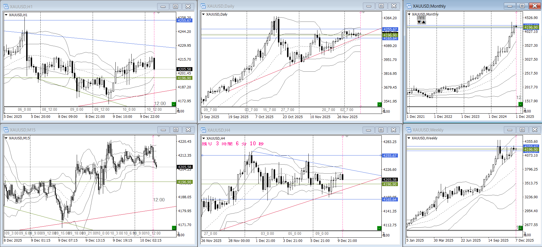Open the triangle dropdown beside XAUUSD,M15 label

point(6,138)
